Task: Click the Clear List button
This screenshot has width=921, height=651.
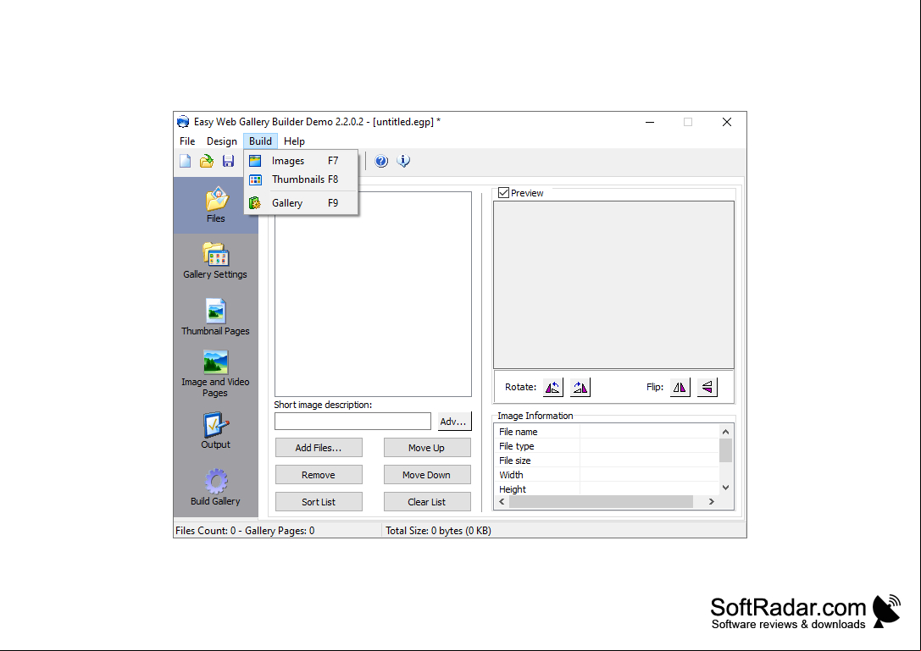Action: [x=427, y=502]
